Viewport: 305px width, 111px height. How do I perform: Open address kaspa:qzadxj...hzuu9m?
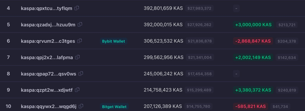[48, 25]
